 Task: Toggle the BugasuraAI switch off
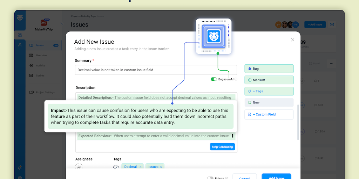click(214, 79)
